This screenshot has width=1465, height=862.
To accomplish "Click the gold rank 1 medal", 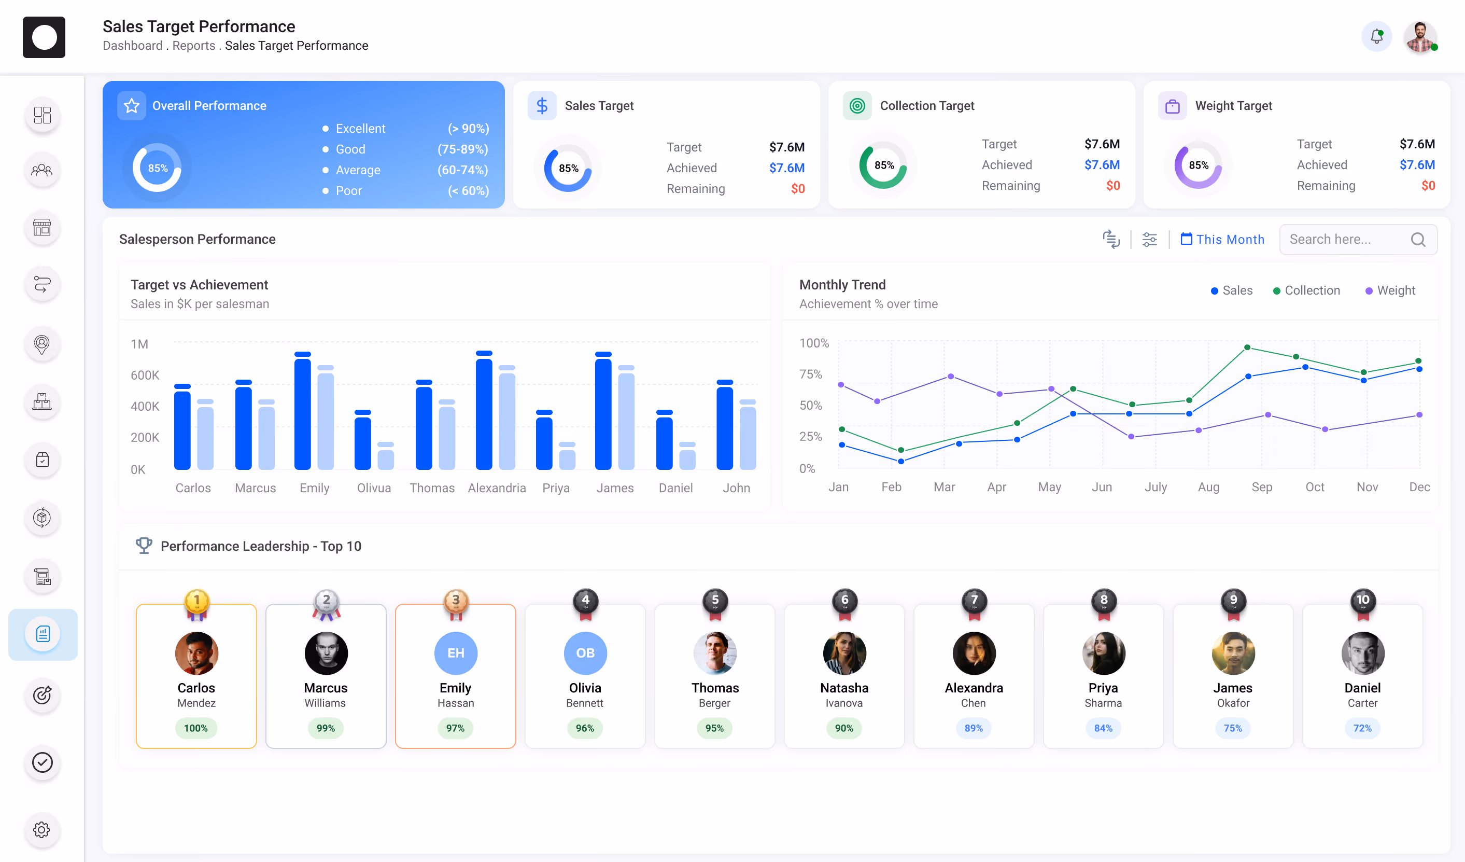I will point(196,604).
